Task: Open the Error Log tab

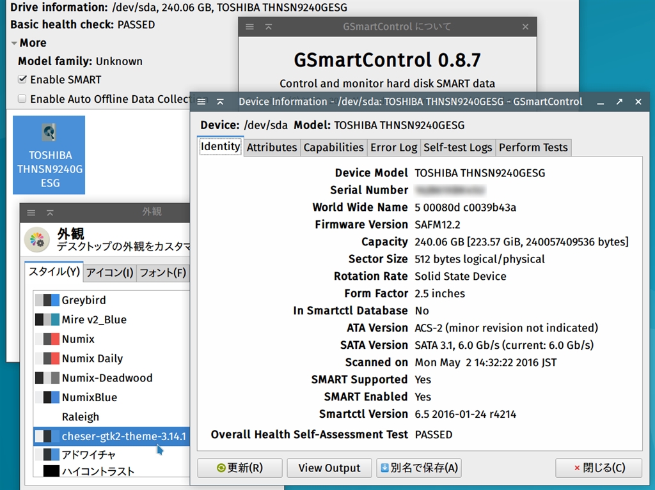Action: pos(393,148)
